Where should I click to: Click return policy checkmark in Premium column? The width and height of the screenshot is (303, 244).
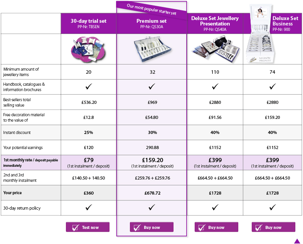[x=152, y=207]
